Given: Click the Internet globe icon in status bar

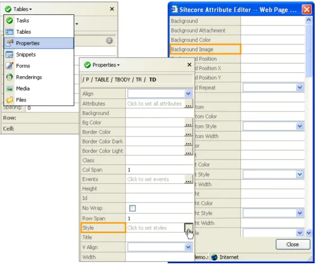Looking at the screenshot, I should pos(215,257).
